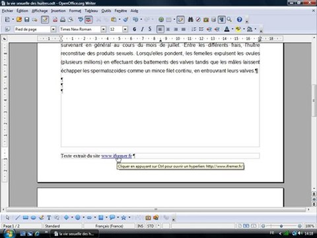Open Find & Replace binoculars icon
This screenshot has width=317, height=238.
191,20
